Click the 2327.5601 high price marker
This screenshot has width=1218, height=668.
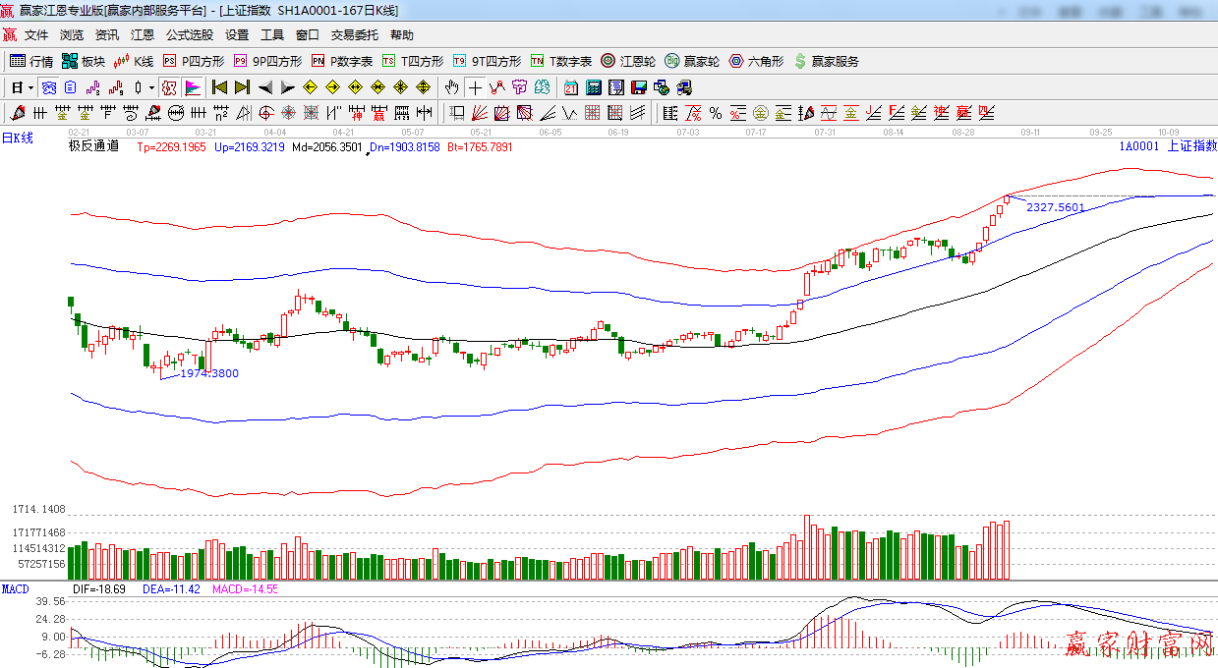click(1055, 207)
